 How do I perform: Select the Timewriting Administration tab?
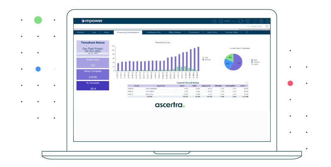coord(128,33)
